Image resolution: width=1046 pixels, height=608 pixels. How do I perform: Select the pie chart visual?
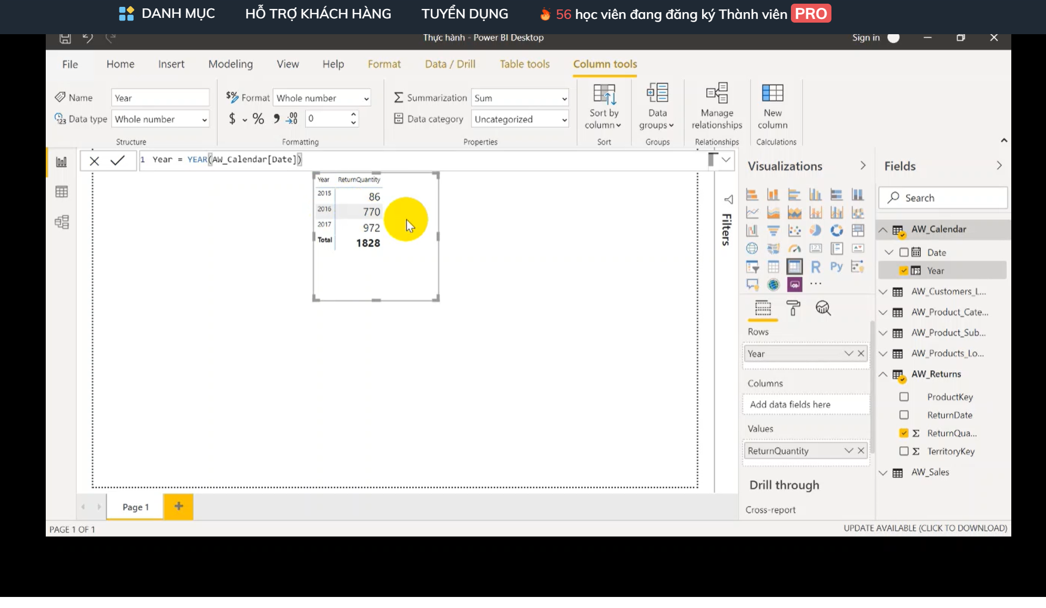[x=815, y=230]
